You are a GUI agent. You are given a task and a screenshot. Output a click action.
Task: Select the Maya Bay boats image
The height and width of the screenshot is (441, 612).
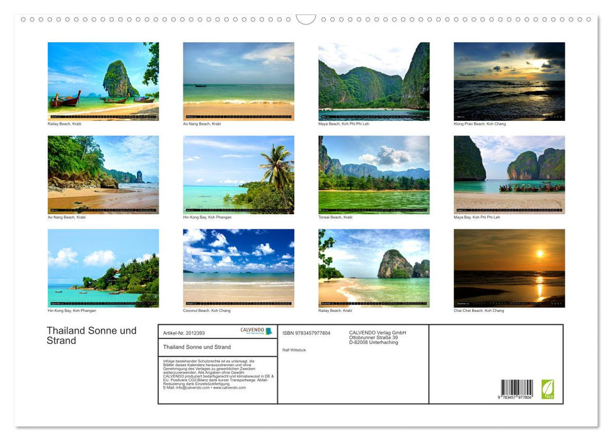510,175
